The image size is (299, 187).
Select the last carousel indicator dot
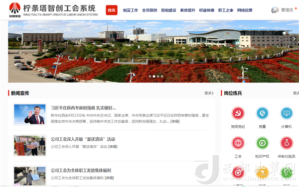[x=162, y=76]
